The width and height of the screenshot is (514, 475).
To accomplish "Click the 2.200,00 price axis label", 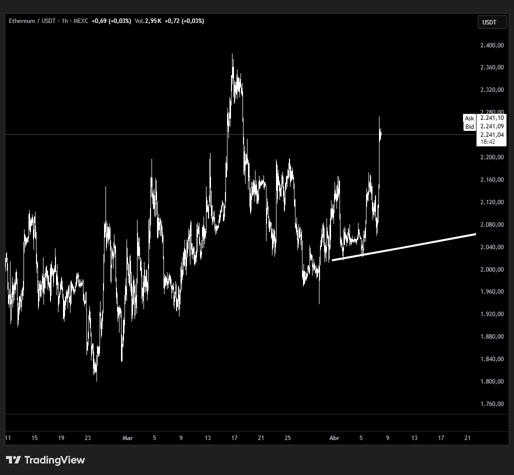I will [x=492, y=157].
